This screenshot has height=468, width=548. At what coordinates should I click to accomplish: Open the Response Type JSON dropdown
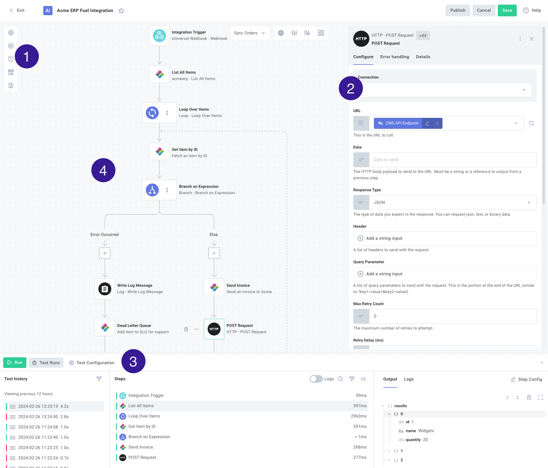point(529,202)
